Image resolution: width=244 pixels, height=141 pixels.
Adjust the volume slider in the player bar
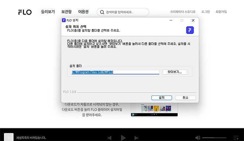point(214,138)
